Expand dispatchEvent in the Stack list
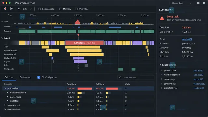 (162, 88)
